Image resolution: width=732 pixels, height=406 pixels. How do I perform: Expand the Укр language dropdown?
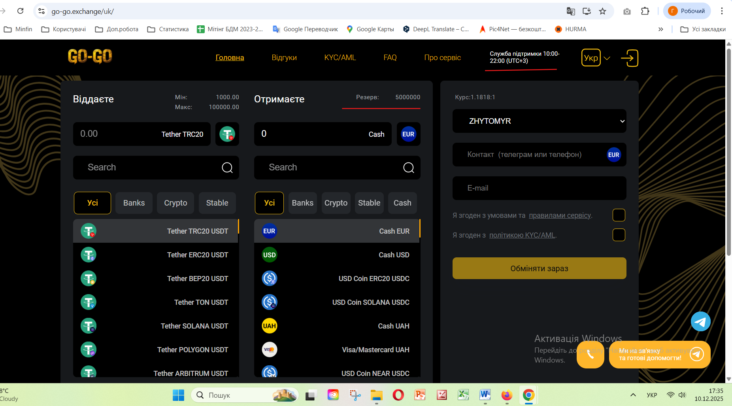[x=596, y=58]
